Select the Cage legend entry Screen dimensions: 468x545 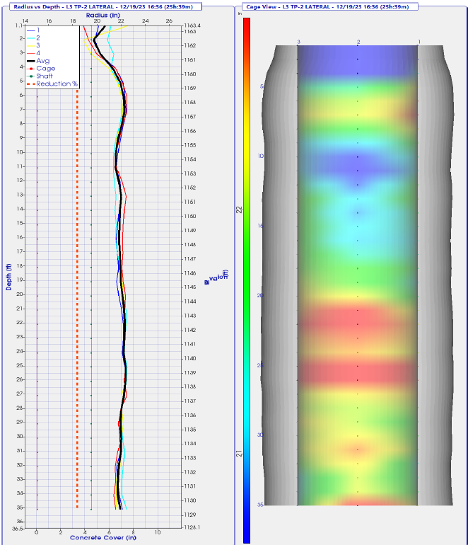coord(41,69)
